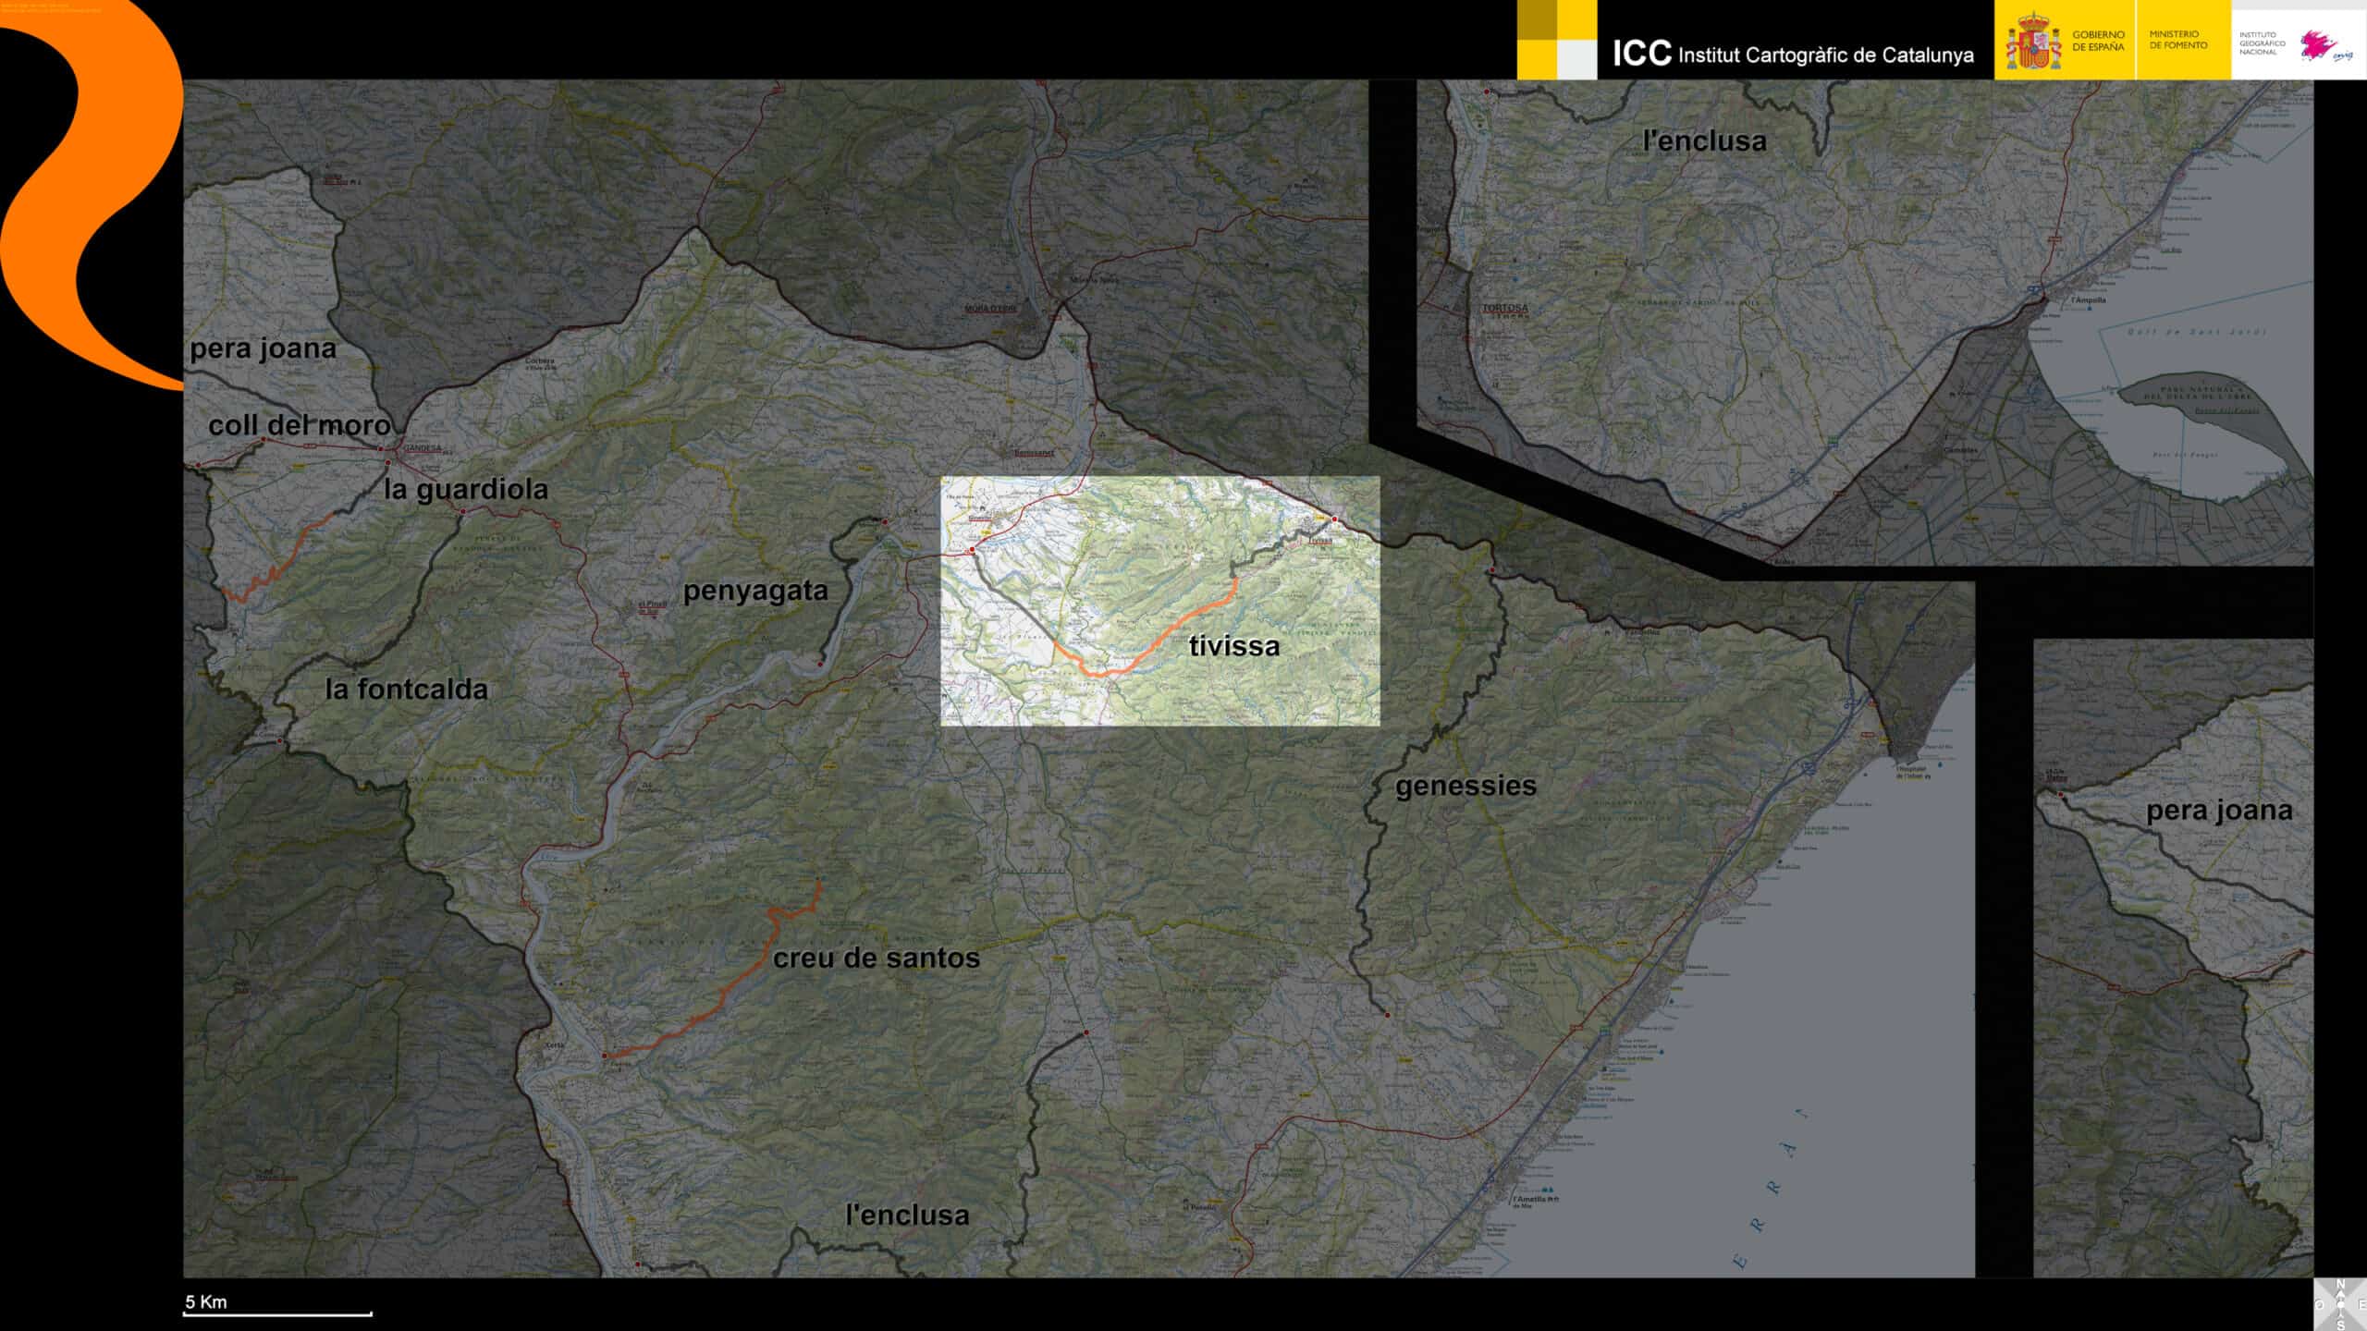Viewport: 2367px width, 1331px height.
Task: Click the pera joana label on main map
Action: (263, 348)
